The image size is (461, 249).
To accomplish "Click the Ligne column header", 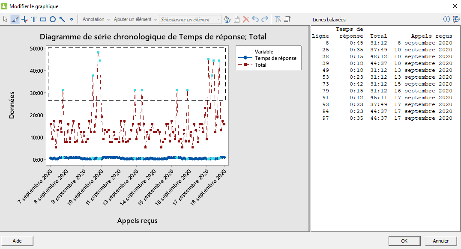I will (320, 36).
